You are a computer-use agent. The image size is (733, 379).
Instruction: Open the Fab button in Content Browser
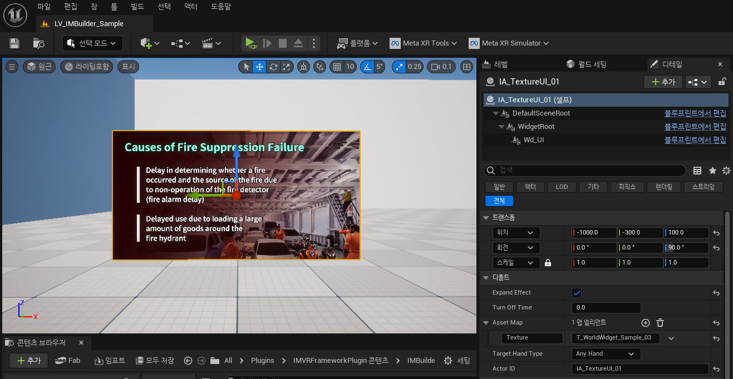click(68, 361)
